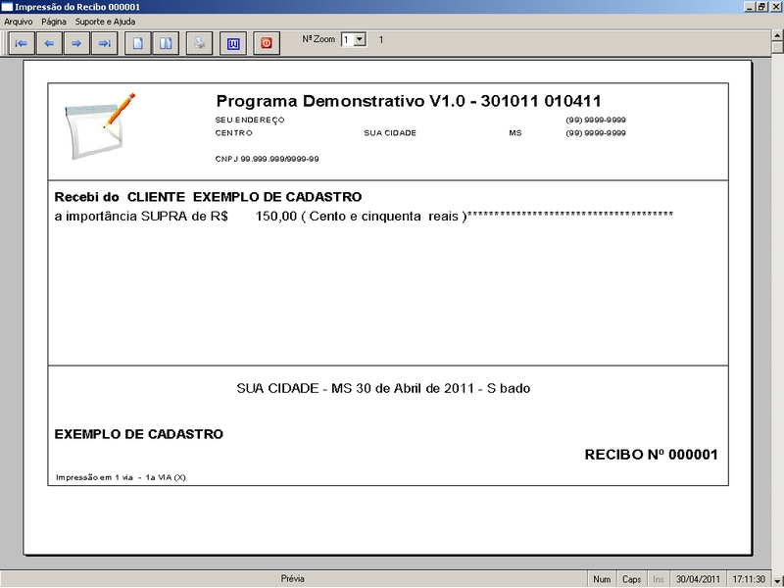The width and height of the screenshot is (784, 588).
Task: Open the Página menu
Action: pos(54,22)
